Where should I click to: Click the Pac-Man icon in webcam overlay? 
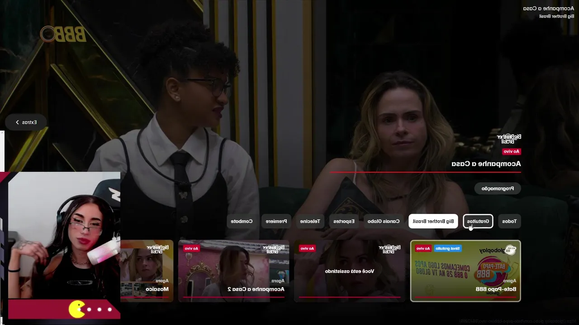(x=77, y=309)
